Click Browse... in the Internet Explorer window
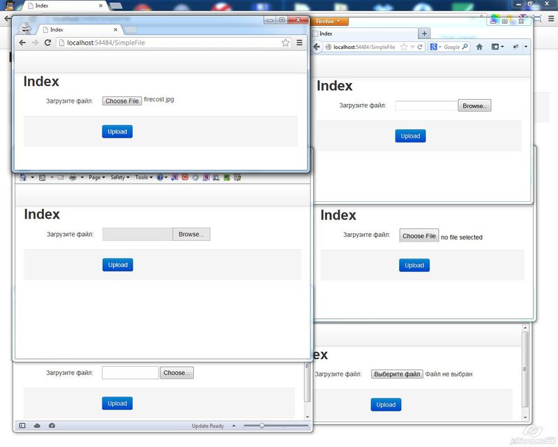This screenshot has height=447, width=558. tap(191, 234)
